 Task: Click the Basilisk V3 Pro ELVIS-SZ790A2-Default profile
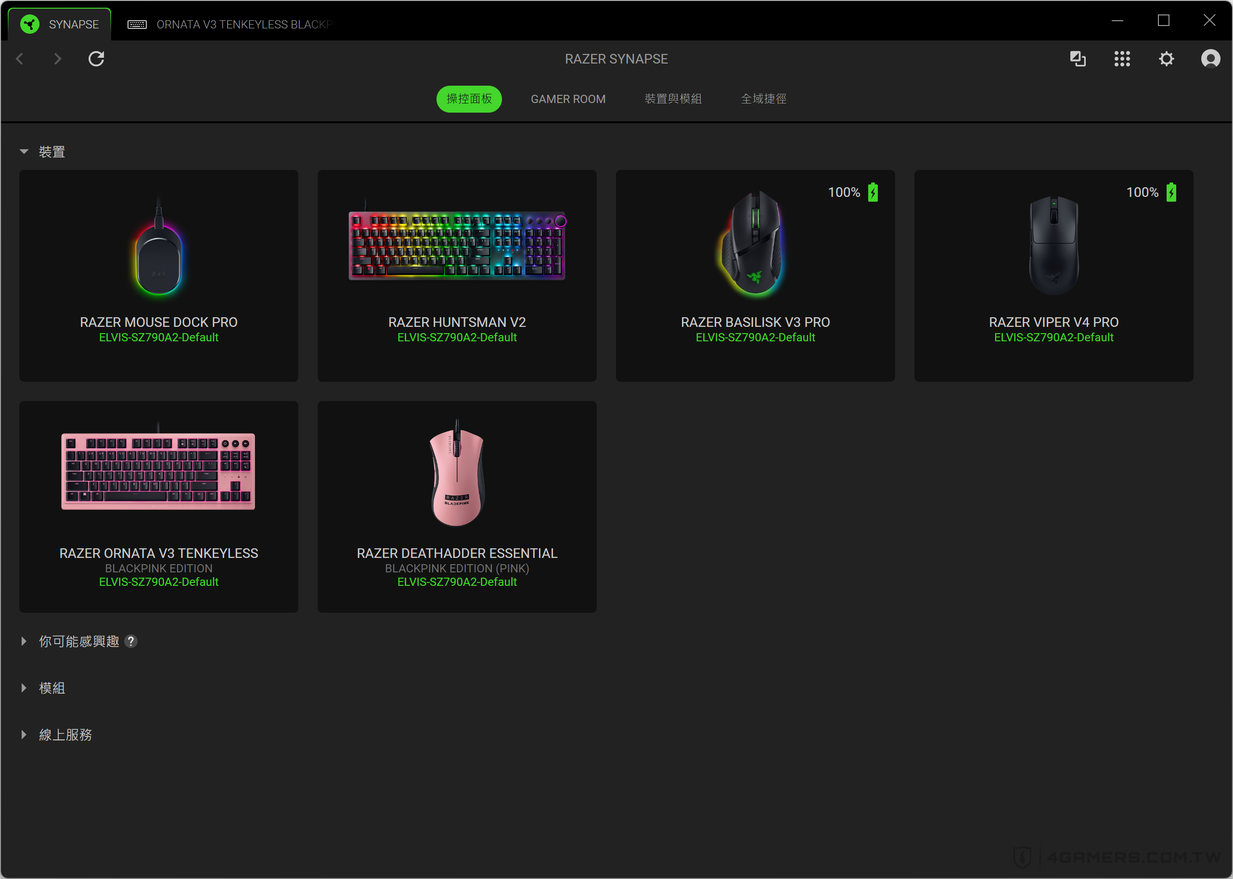755,338
